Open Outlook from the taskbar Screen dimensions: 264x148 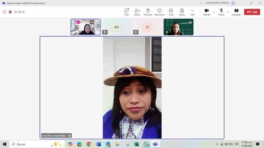click(108, 144)
